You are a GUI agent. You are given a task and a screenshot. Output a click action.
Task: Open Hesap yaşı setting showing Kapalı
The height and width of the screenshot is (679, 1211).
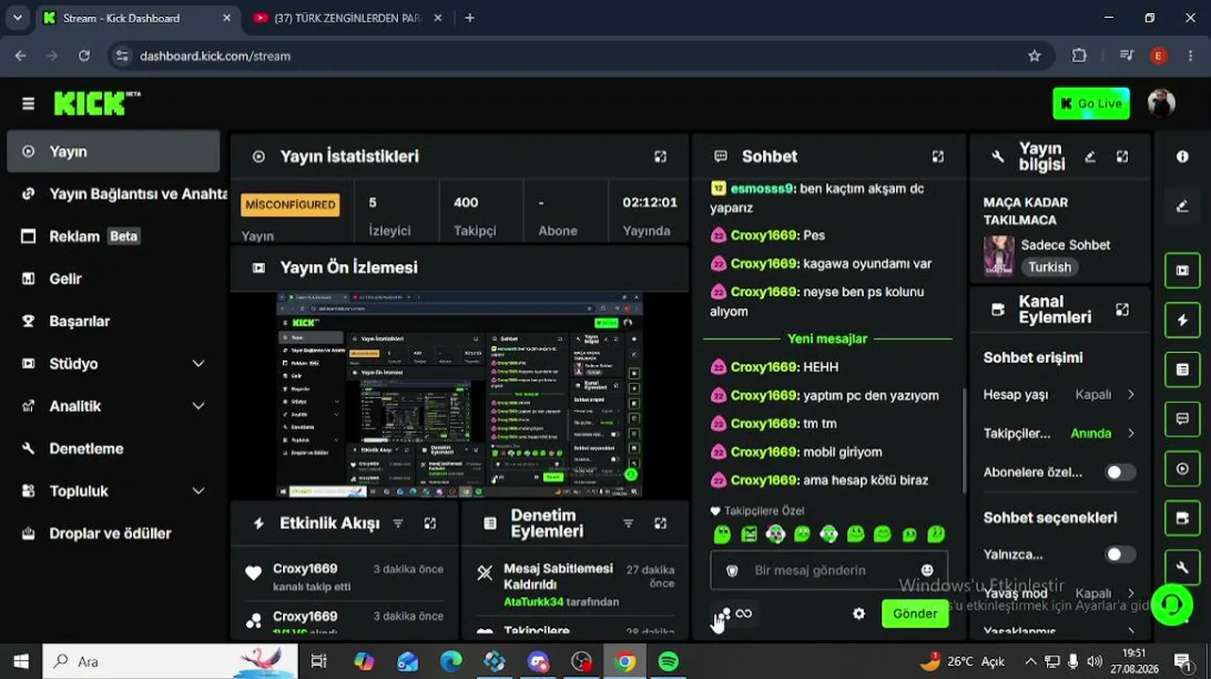click(1059, 395)
